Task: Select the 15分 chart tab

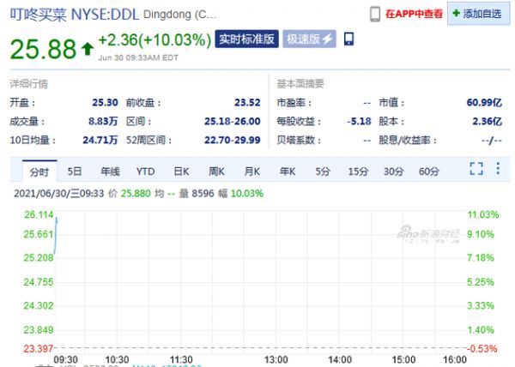Action: [x=358, y=171]
